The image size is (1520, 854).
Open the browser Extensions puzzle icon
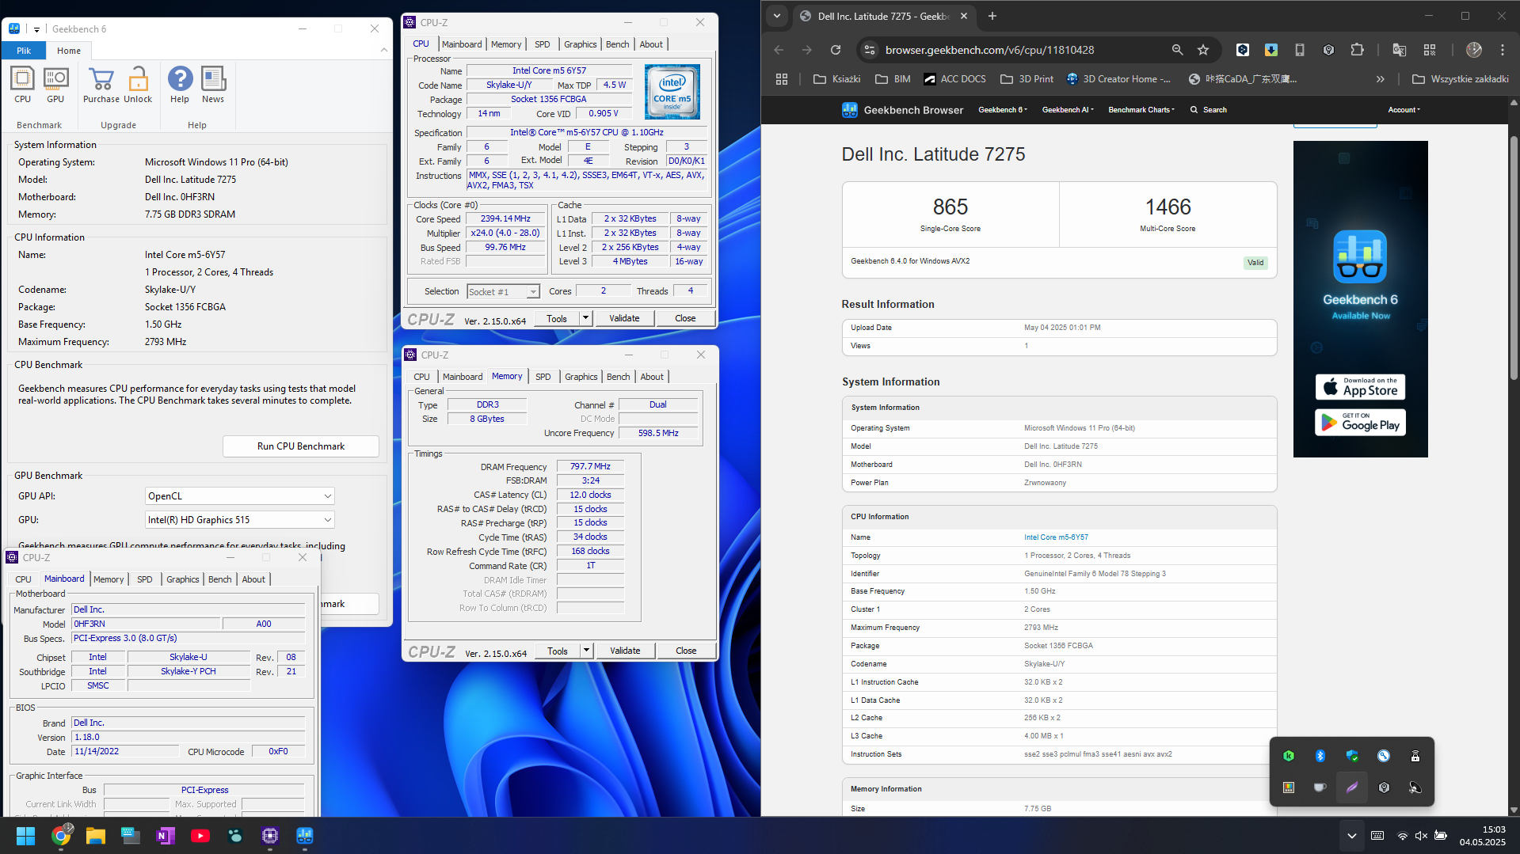(x=1357, y=50)
